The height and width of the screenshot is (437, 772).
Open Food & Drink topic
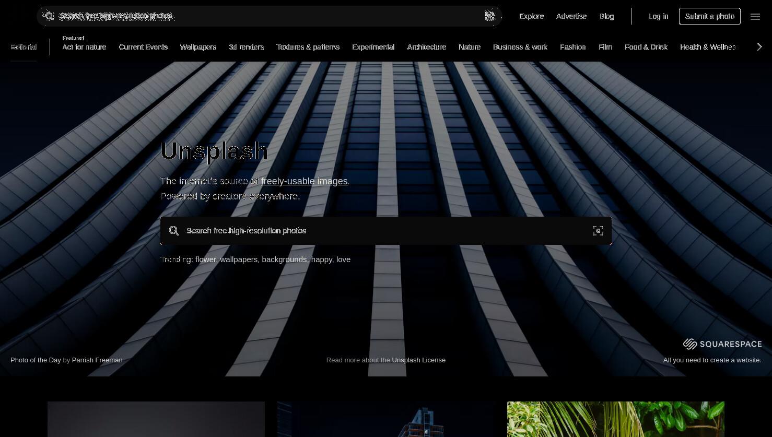(x=646, y=47)
